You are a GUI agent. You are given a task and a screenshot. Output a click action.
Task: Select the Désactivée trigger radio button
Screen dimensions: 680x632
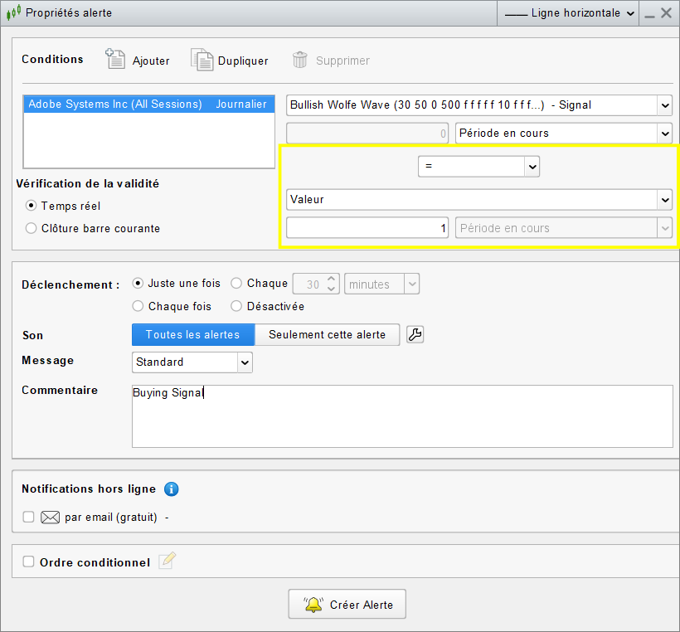237,306
